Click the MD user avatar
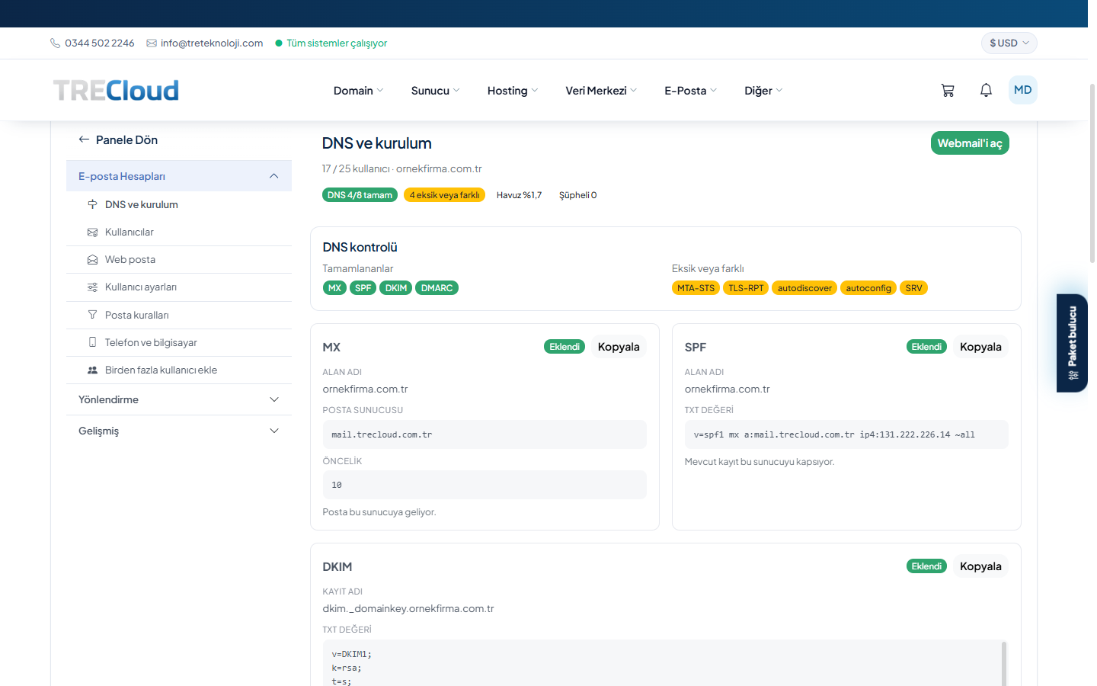The height and width of the screenshot is (686, 1097). point(1023,90)
